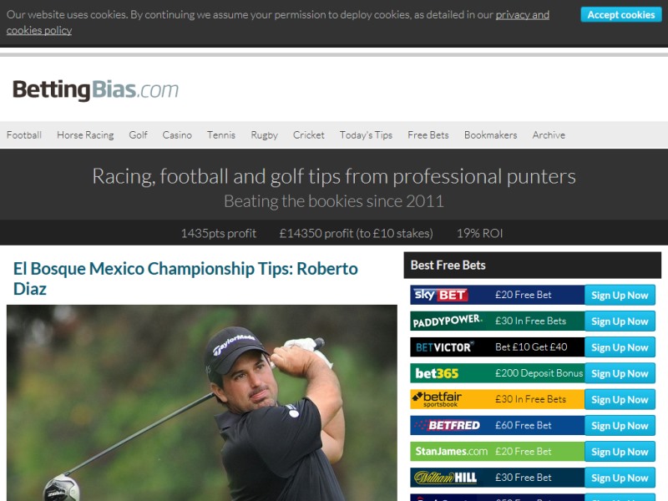Open Today's Tips page
The width and height of the screenshot is (668, 501).
[366, 135]
